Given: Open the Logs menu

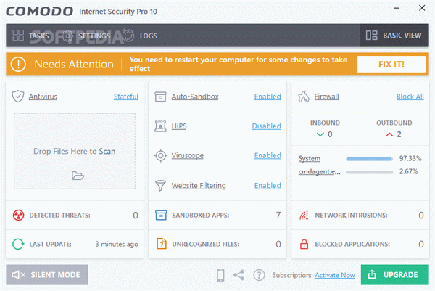Looking at the screenshot, I should tap(149, 36).
